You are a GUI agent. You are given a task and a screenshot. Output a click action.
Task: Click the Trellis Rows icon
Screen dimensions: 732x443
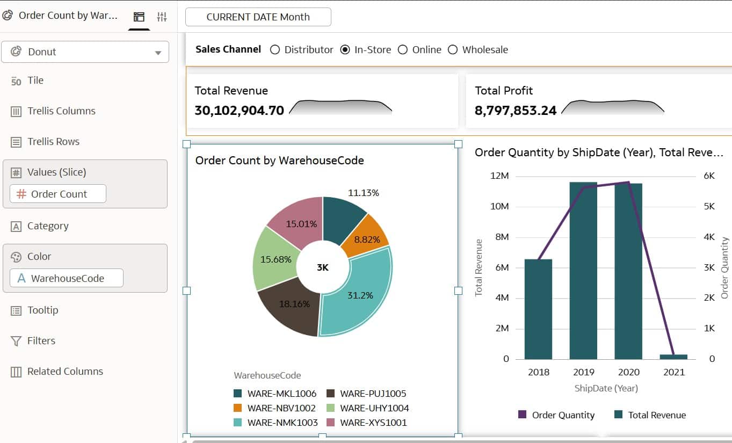click(x=16, y=141)
